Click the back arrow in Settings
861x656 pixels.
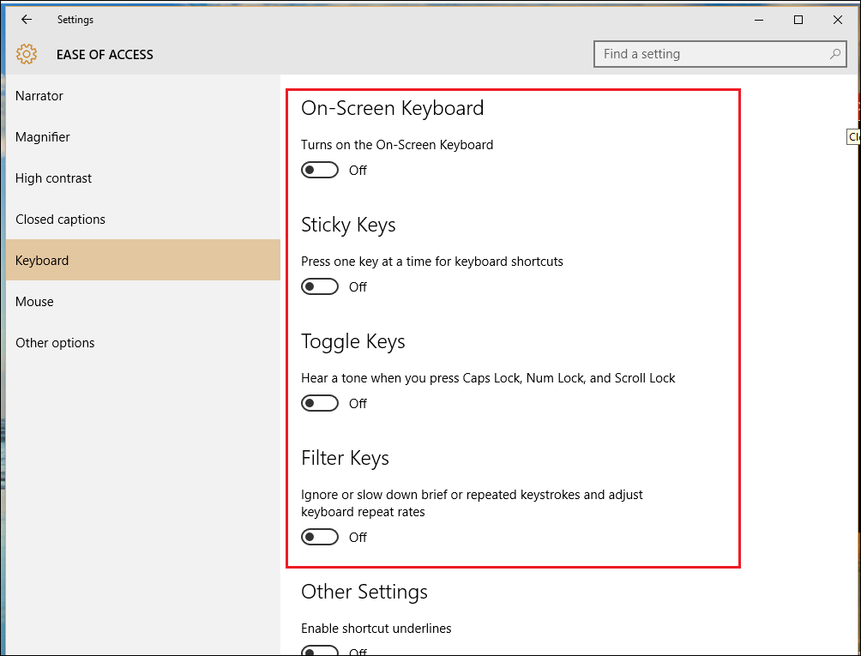coord(27,20)
